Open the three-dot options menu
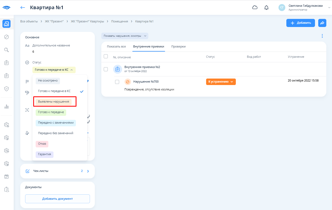The image size is (332, 210). [x=322, y=36]
